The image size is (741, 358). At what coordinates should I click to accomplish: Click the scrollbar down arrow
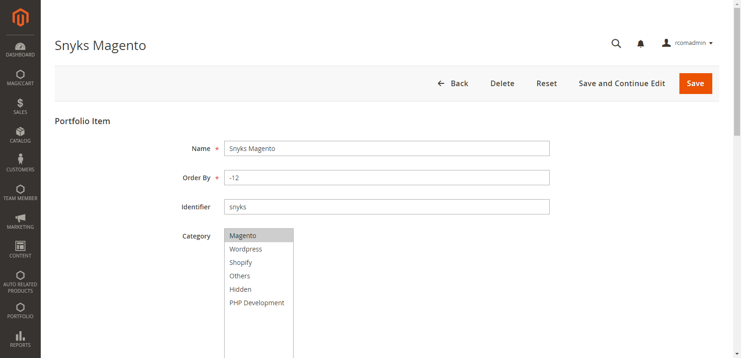coord(737,354)
